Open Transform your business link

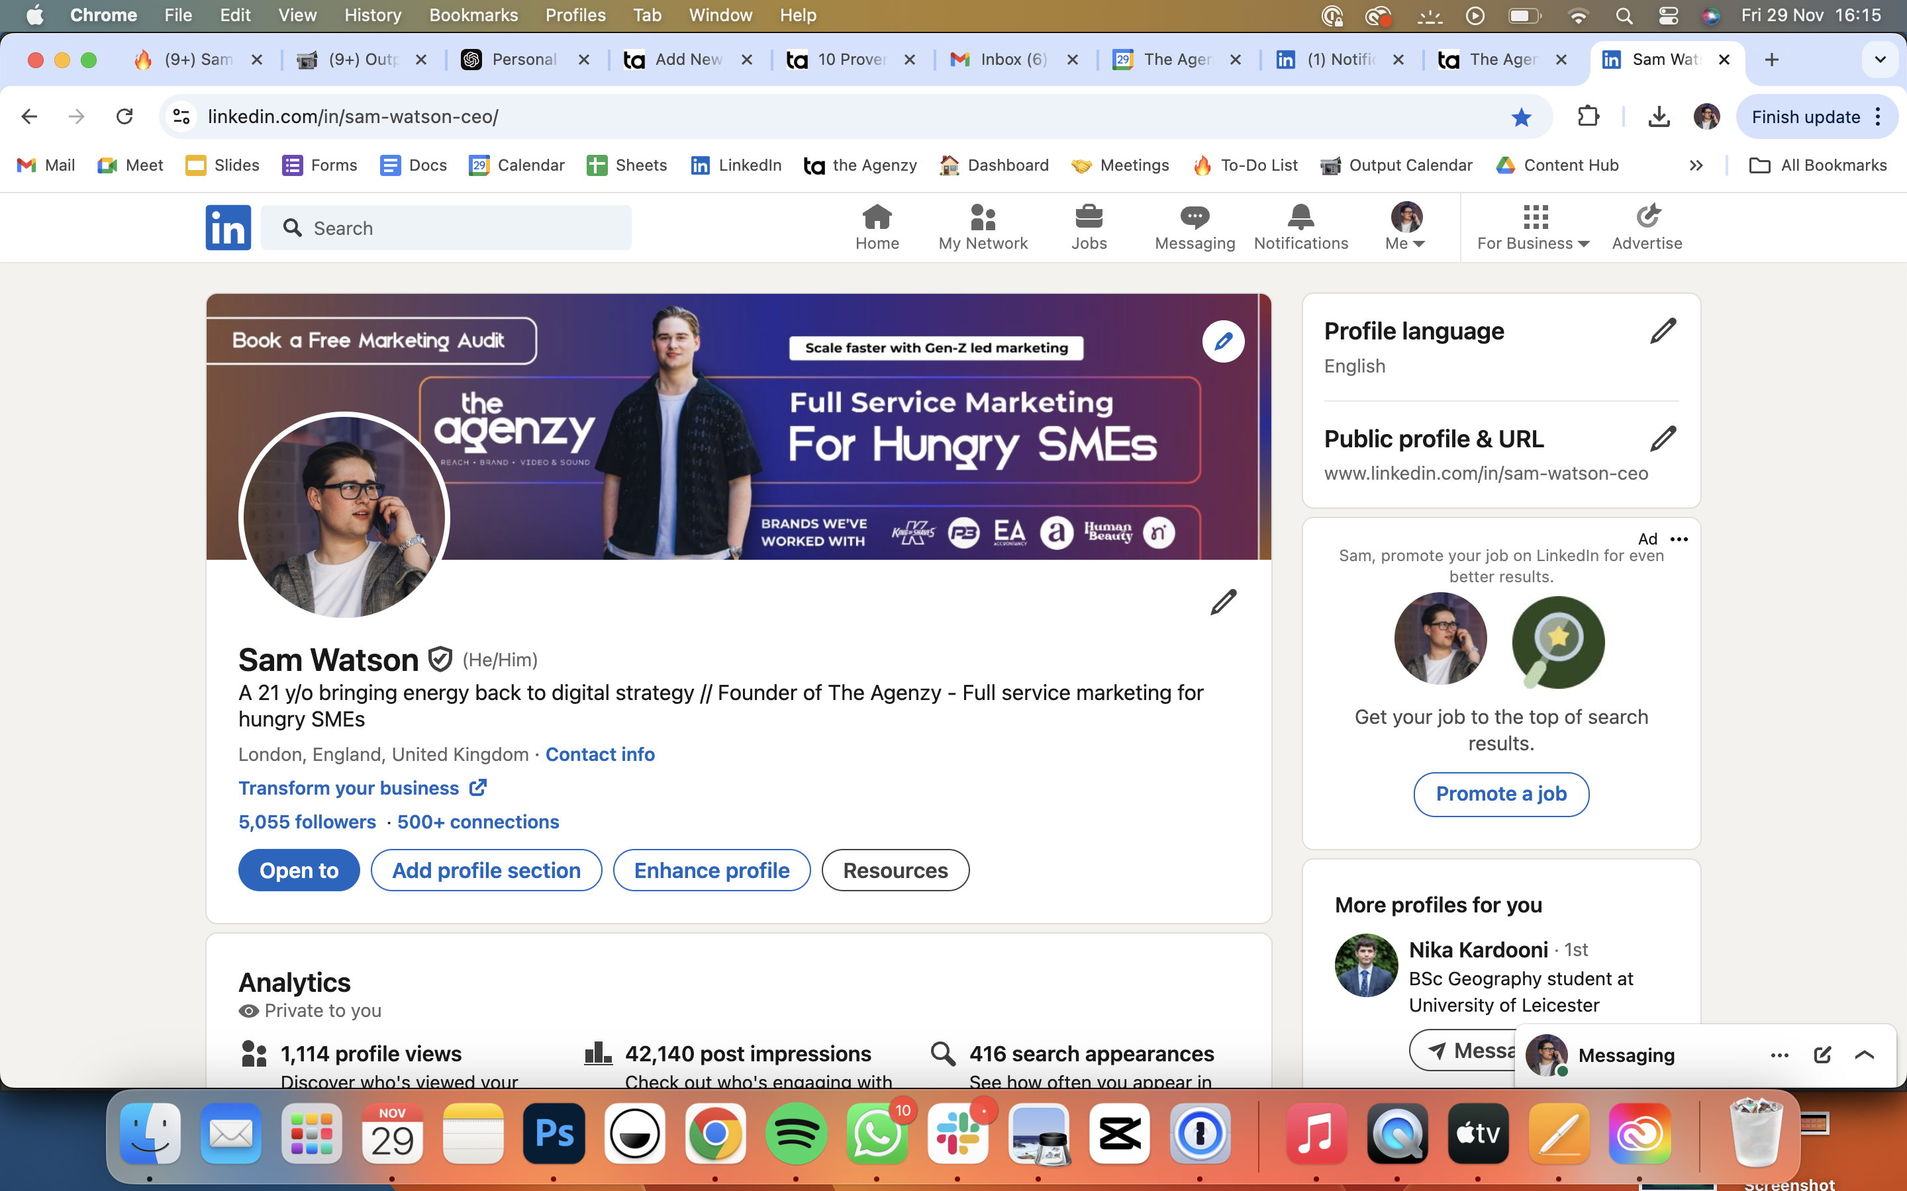[362, 789]
